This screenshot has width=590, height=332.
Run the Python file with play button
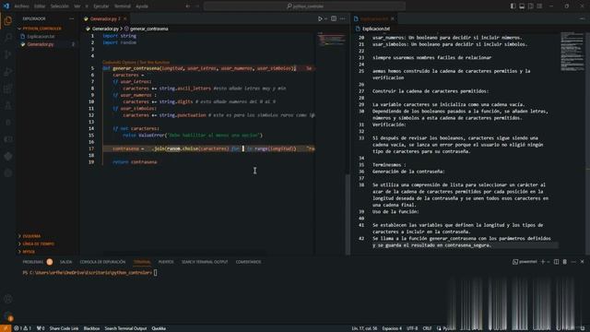point(320,18)
